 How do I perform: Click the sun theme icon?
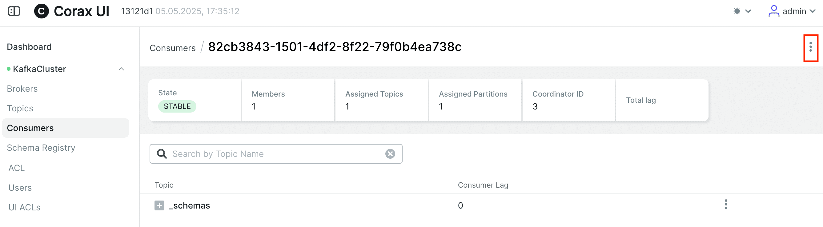(737, 11)
